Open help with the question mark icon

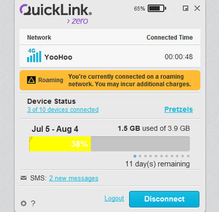33,203
